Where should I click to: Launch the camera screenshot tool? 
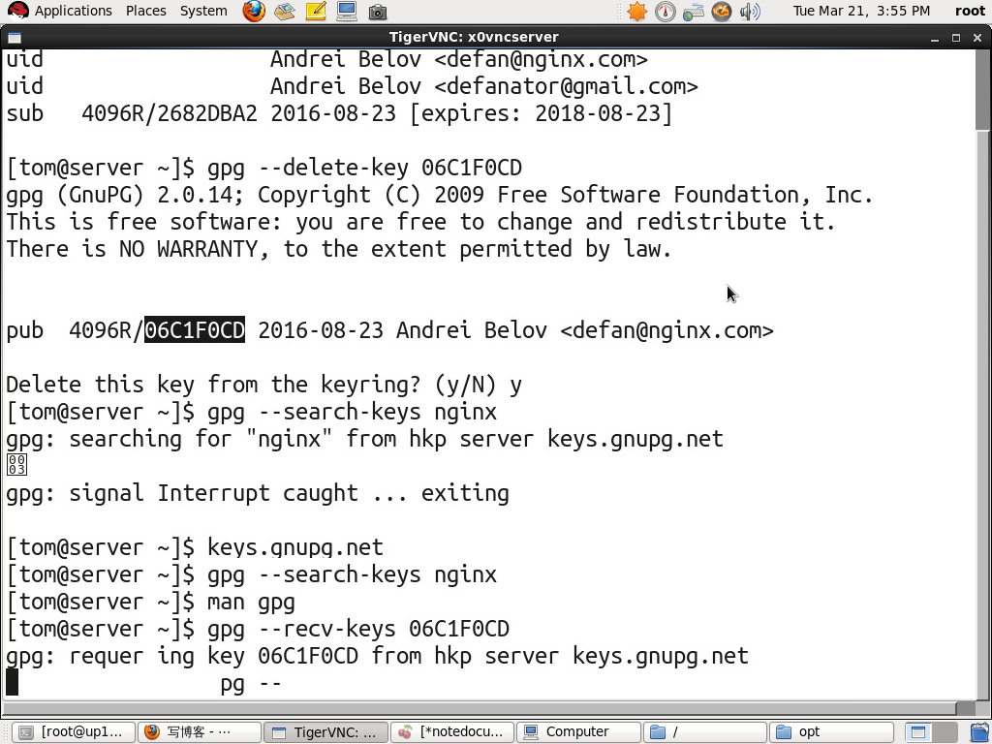click(x=378, y=12)
